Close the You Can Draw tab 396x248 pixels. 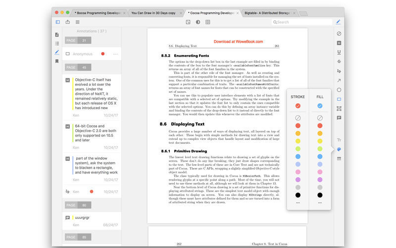point(181,13)
